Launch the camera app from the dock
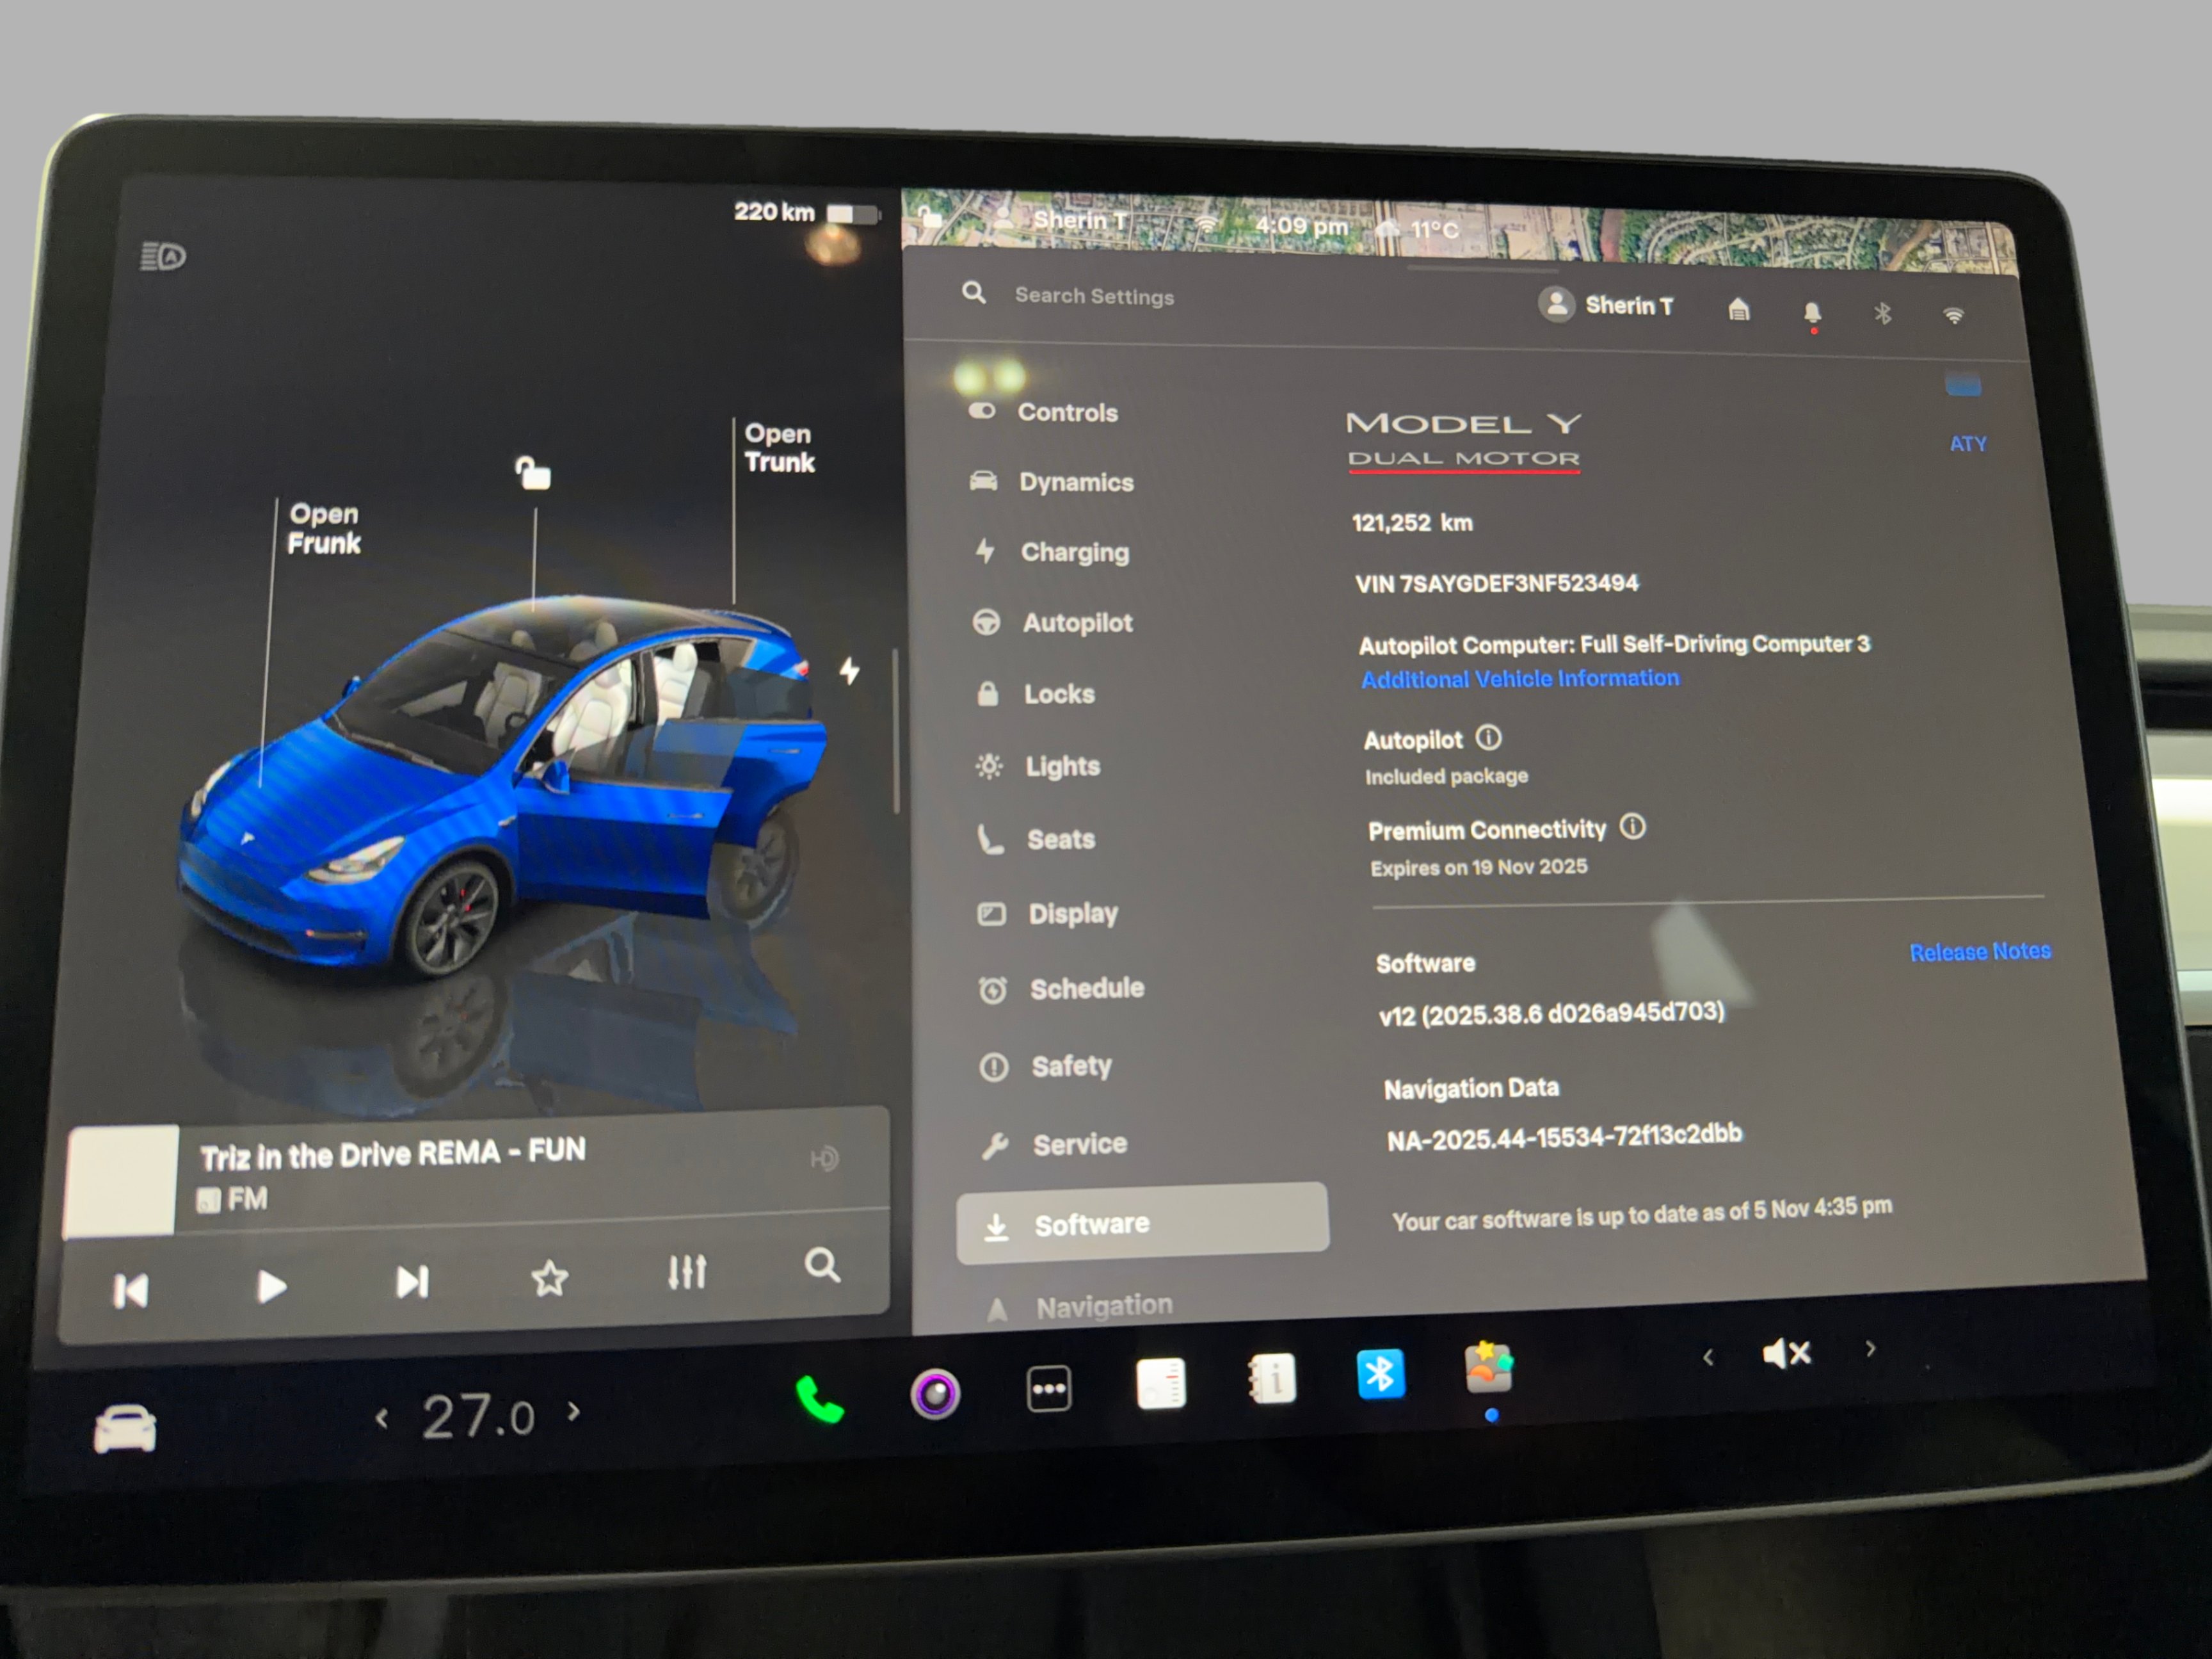 click(935, 1393)
